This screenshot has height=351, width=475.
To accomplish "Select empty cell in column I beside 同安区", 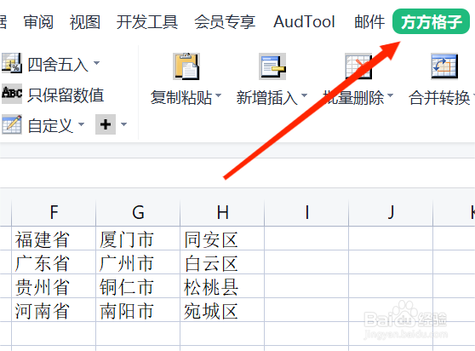I will point(306,239).
